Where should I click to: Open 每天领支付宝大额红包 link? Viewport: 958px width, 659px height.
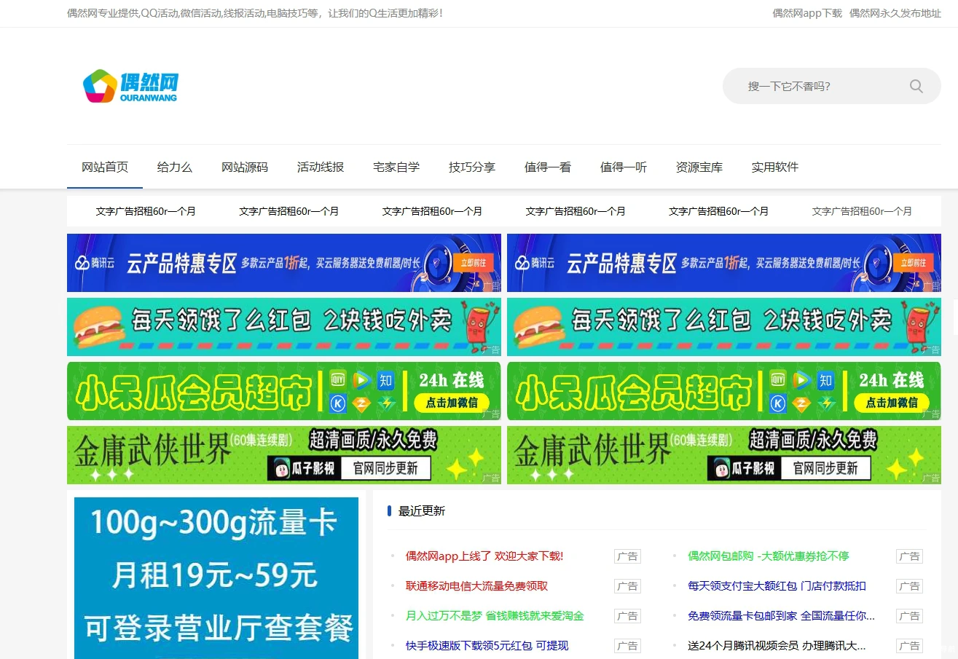pyautogui.click(x=777, y=586)
